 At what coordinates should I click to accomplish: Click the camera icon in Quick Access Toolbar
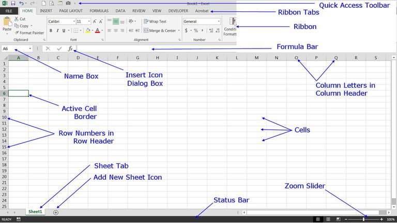68,3
